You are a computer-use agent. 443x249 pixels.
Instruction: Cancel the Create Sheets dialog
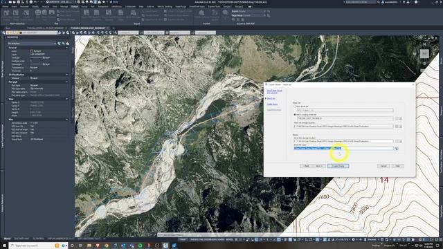coord(383,166)
